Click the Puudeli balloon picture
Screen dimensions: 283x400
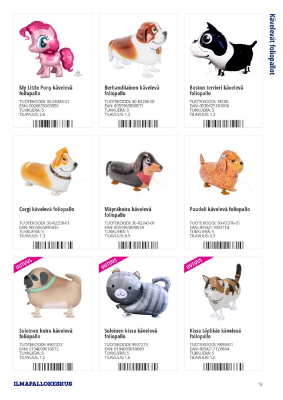pos(221,172)
